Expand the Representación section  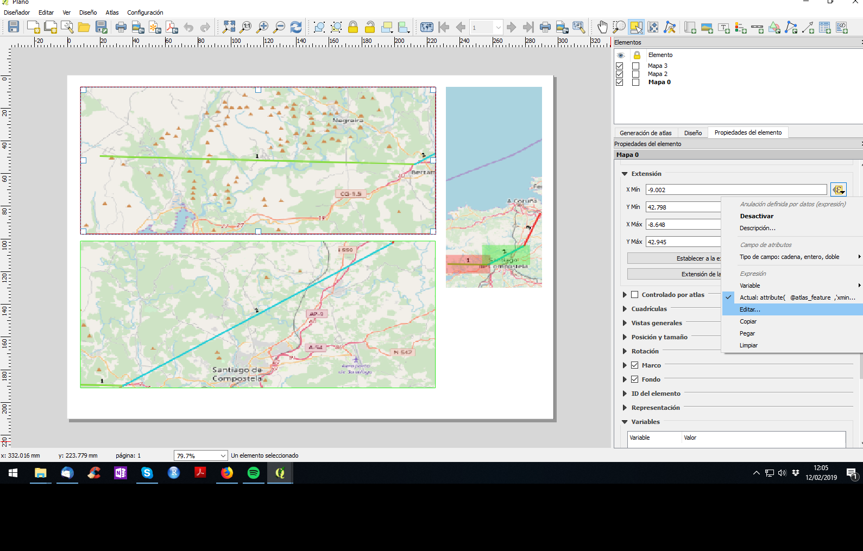(625, 408)
